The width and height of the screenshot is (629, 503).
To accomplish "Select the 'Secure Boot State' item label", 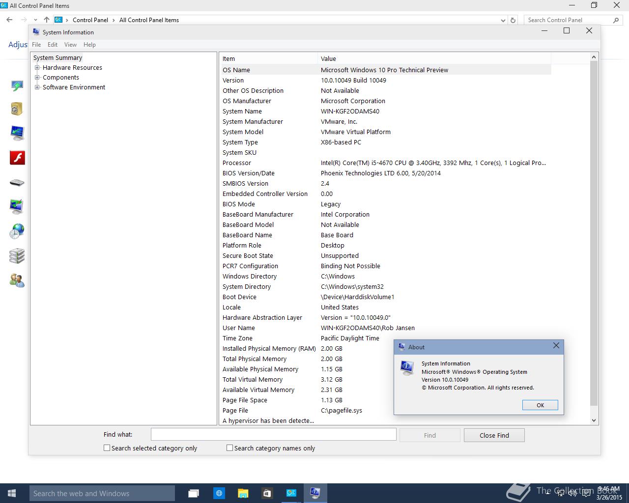I will tap(248, 256).
